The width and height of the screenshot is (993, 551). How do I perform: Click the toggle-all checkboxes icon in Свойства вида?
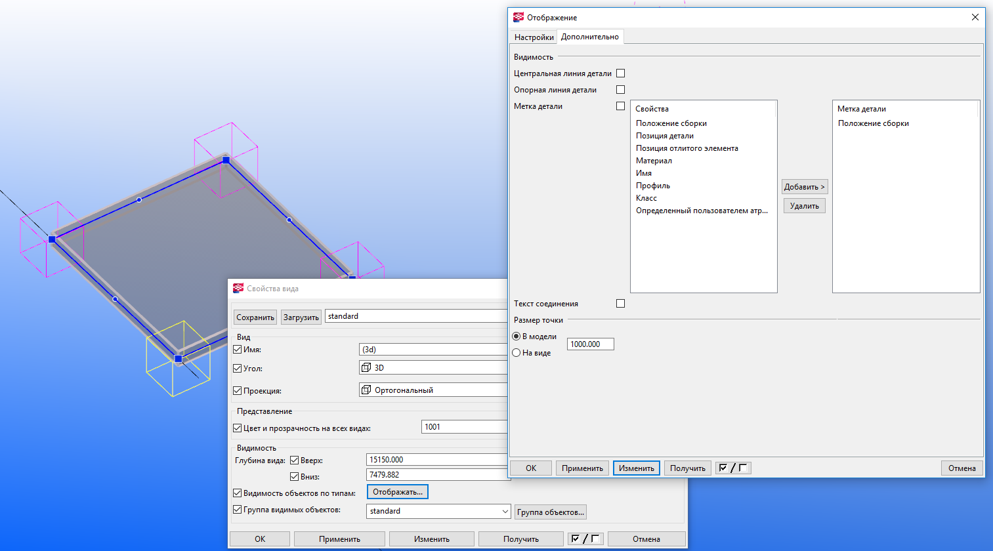pos(585,539)
